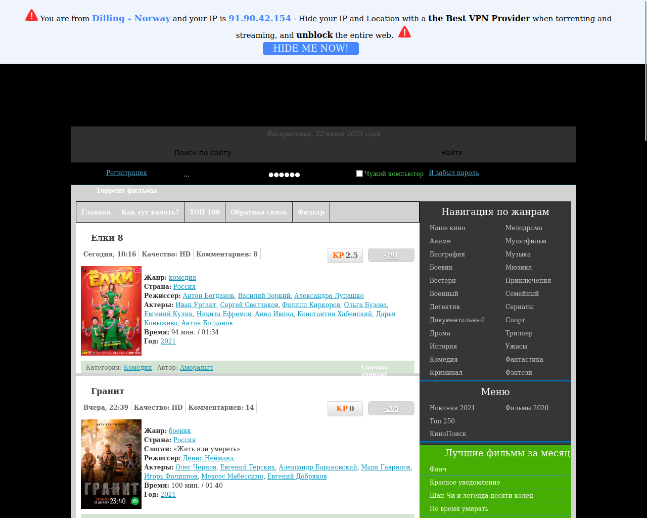Open the Елки 8 movie title
Viewport: 647px width, 518px height.
pyautogui.click(x=107, y=238)
